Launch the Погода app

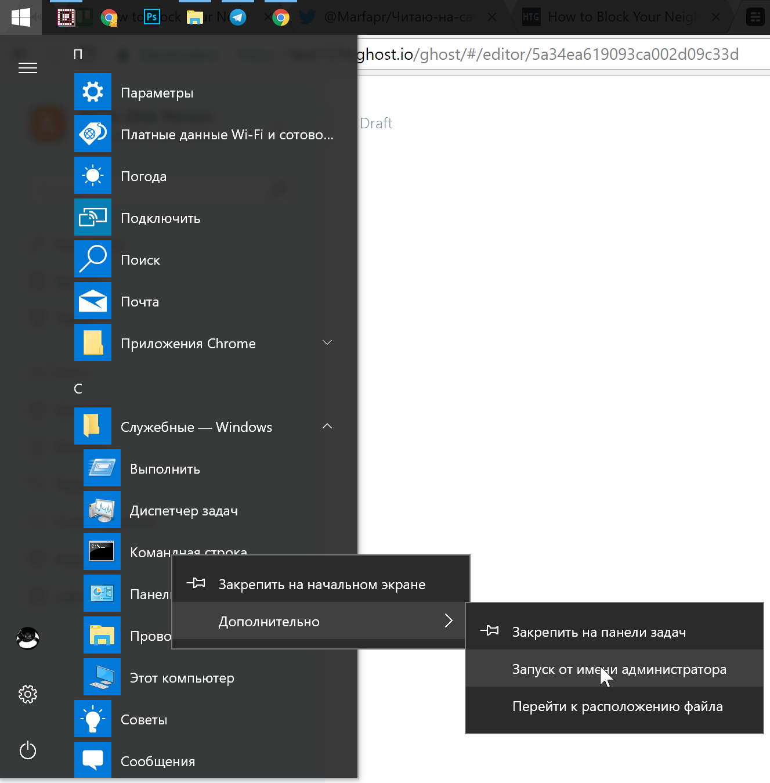coord(143,176)
